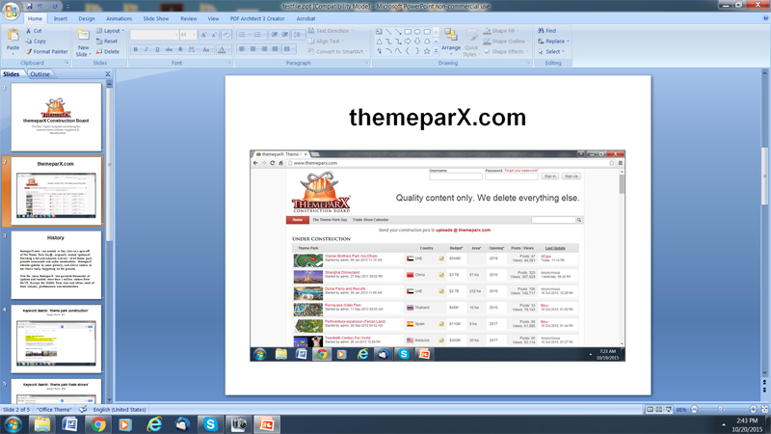Select the History slide 3 thumbnail
Viewport: 771px width, 434px height.
point(56,265)
